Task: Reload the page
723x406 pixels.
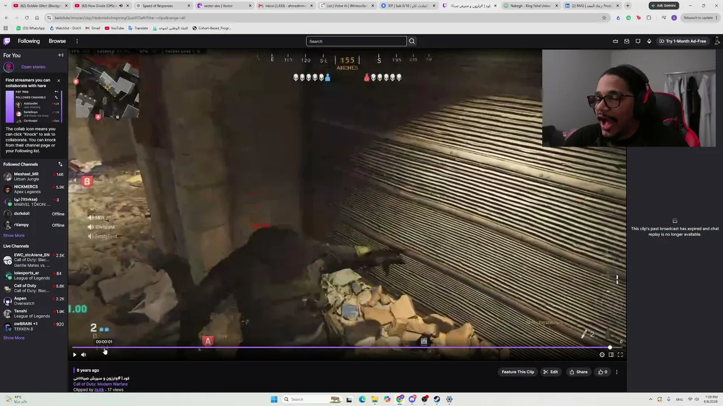Action: (x=27, y=17)
